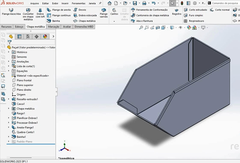Click the Registro button
Screen dimensions: 240x163
(177, 12)
